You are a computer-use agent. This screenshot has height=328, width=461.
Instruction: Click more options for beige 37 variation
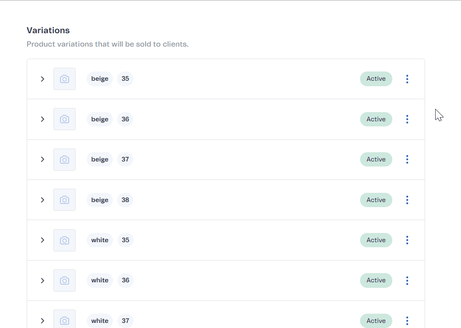407,159
